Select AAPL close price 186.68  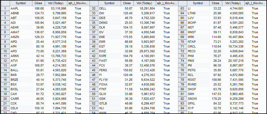coord(38,8)
